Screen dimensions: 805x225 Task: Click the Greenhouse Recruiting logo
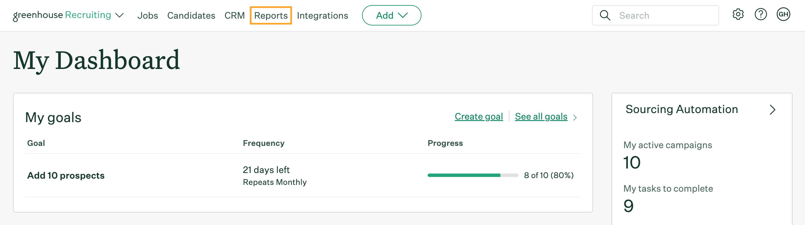pyautogui.click(x=62, y=15)
